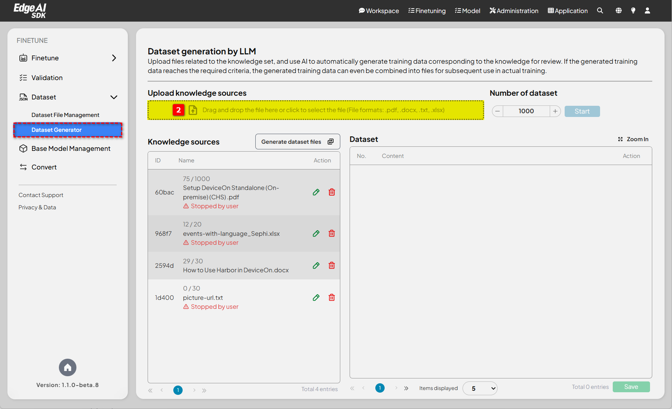Click the home icon above version number
This screenshot has width=672, height=409.
(67, 367)
